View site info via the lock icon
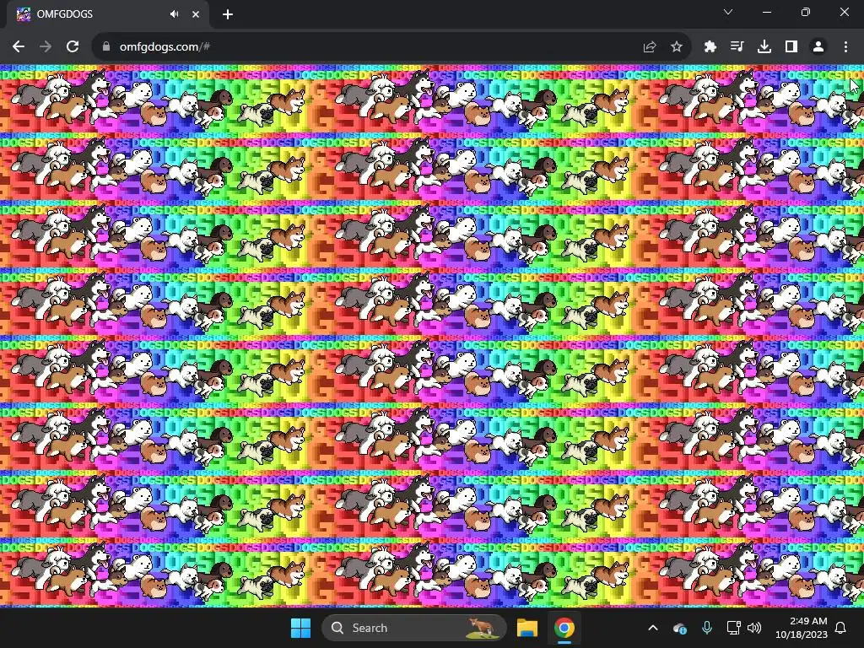This screenshot has height=648, width=864. (x=106, y=47)
